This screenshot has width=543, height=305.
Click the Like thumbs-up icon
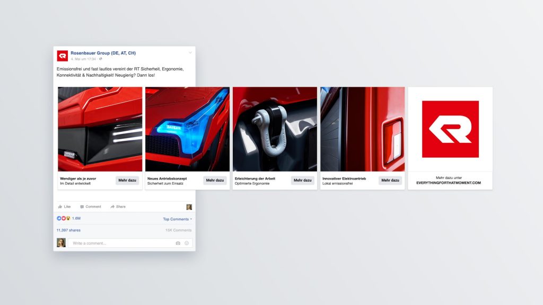pyautogui.click(x=60, y=207)
